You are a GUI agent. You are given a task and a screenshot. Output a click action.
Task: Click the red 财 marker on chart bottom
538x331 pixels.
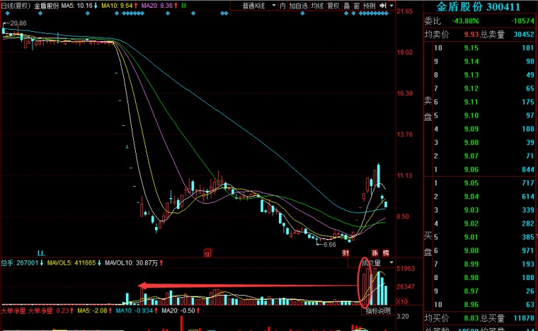(345, 252)
